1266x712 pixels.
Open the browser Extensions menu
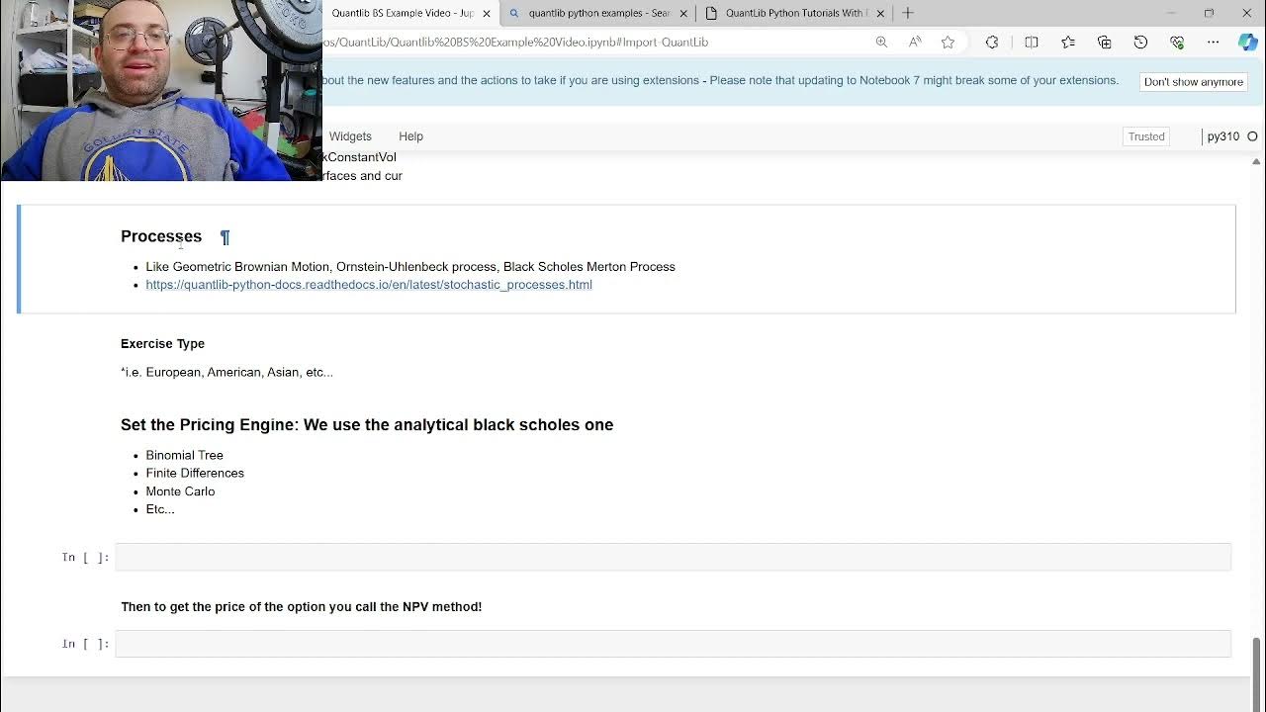992,43
